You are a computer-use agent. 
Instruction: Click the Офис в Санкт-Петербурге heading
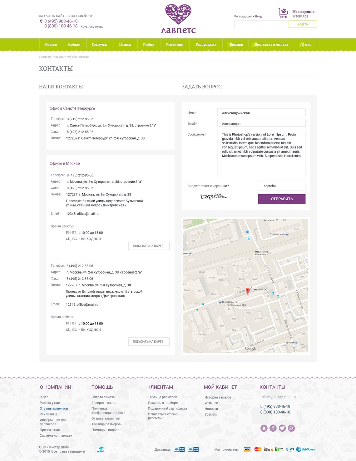coord(72,108)
